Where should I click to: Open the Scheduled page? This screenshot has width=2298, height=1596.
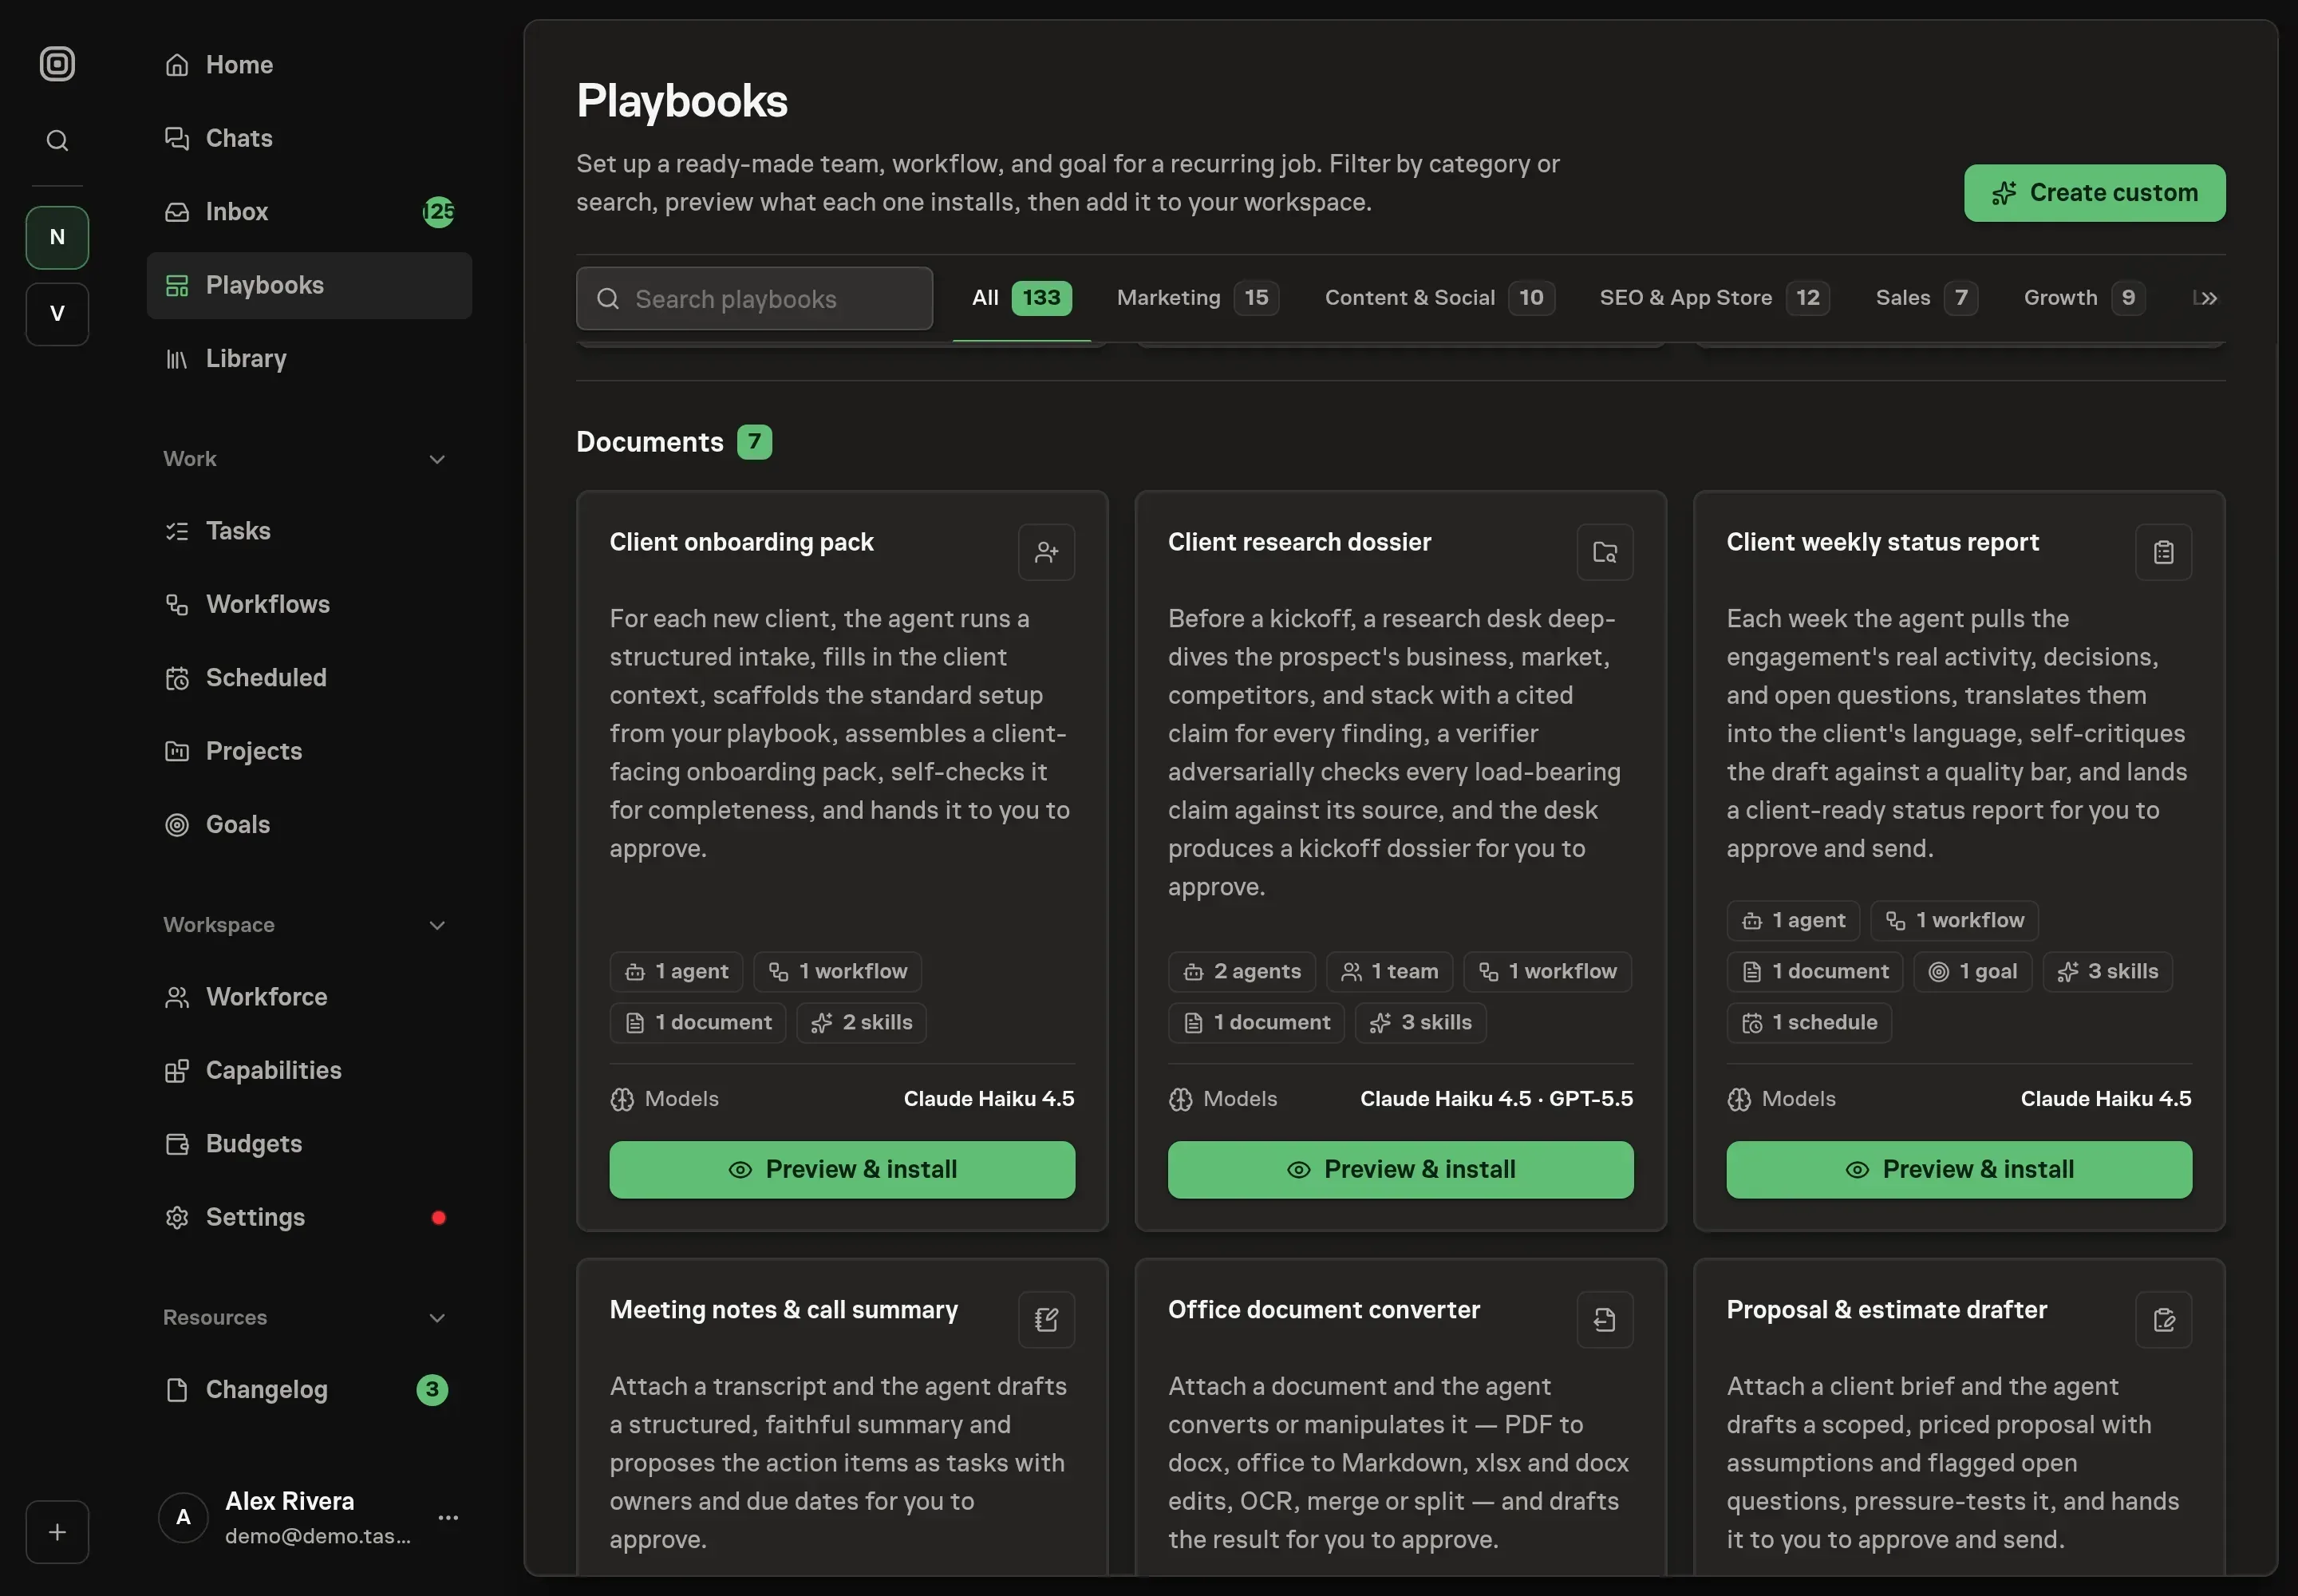[x=309, y=678]
